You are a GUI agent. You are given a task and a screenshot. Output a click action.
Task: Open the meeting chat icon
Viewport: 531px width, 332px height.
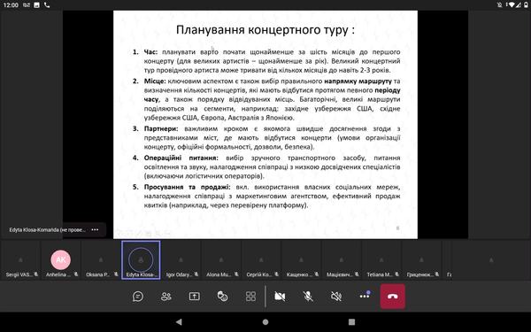(138, 297)
